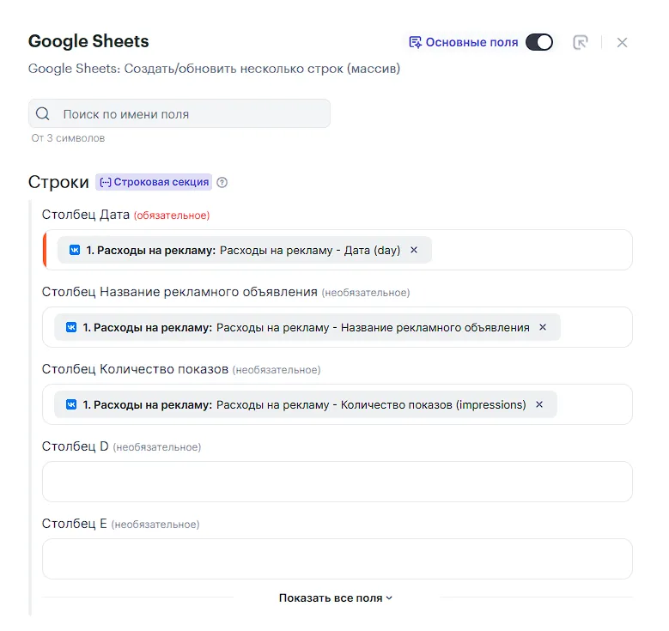Toggle the Основные поля switch
Image resolution: width=669 pixels, height=631 pixels.
tap(539, 42)
